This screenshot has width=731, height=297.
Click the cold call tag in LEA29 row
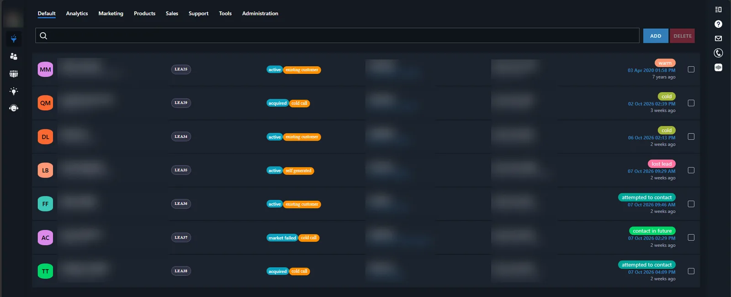(x=299, y=104)
